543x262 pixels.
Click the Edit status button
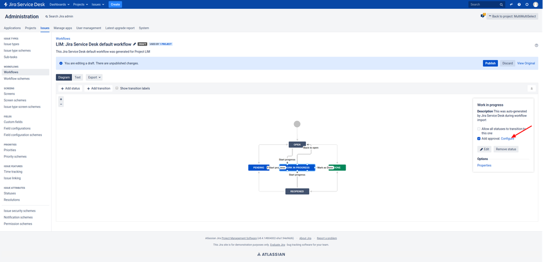coord(484,149)
